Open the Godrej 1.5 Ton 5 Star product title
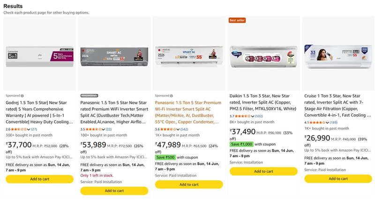The width and height of the screenshot is (375, 200). point(39,112)
